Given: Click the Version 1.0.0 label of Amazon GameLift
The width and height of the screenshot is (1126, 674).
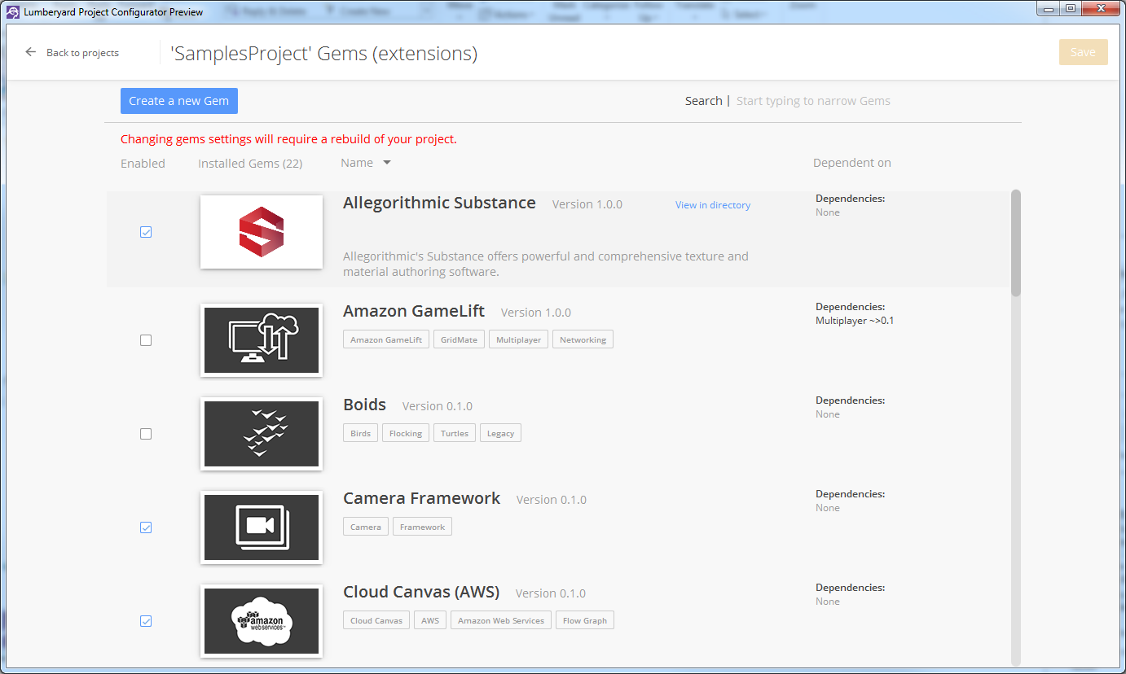Looking at the screenshot, I should (536, 313).
